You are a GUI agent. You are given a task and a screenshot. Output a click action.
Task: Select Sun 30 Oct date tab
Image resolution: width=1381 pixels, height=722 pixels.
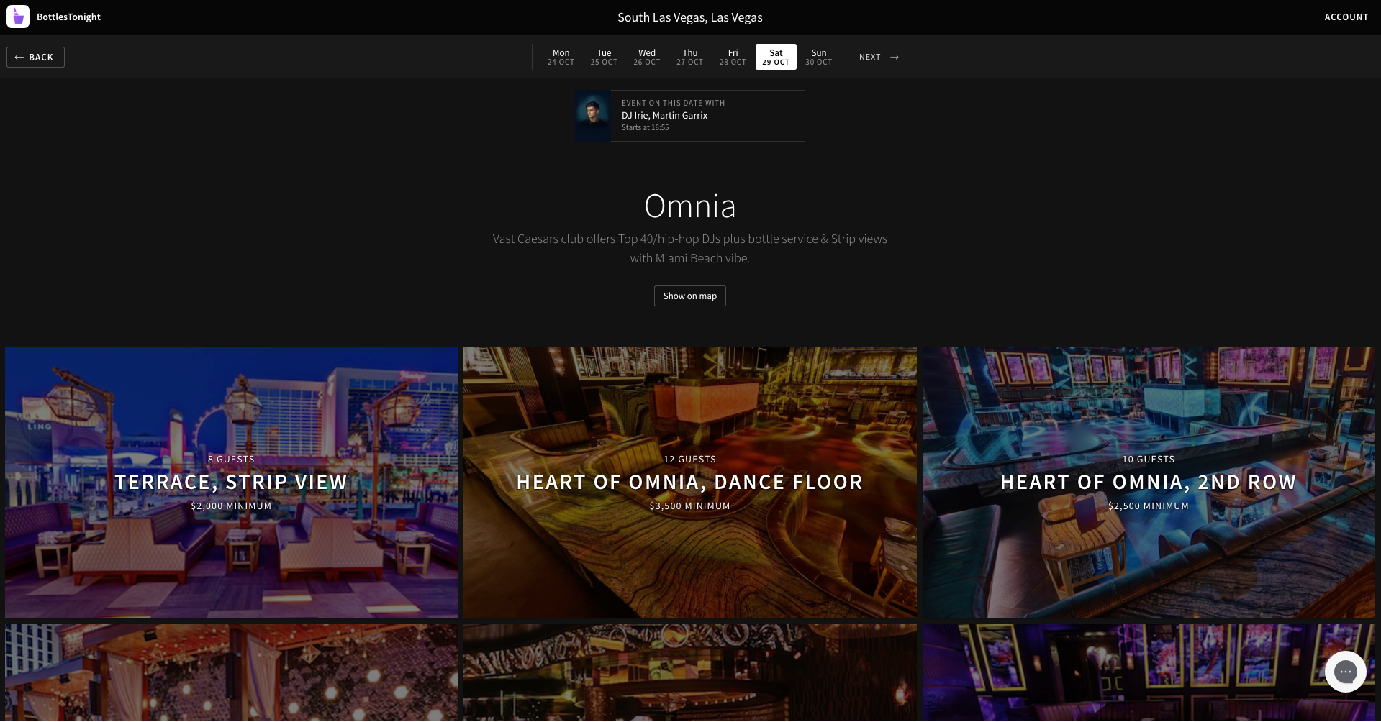point(819,57)
